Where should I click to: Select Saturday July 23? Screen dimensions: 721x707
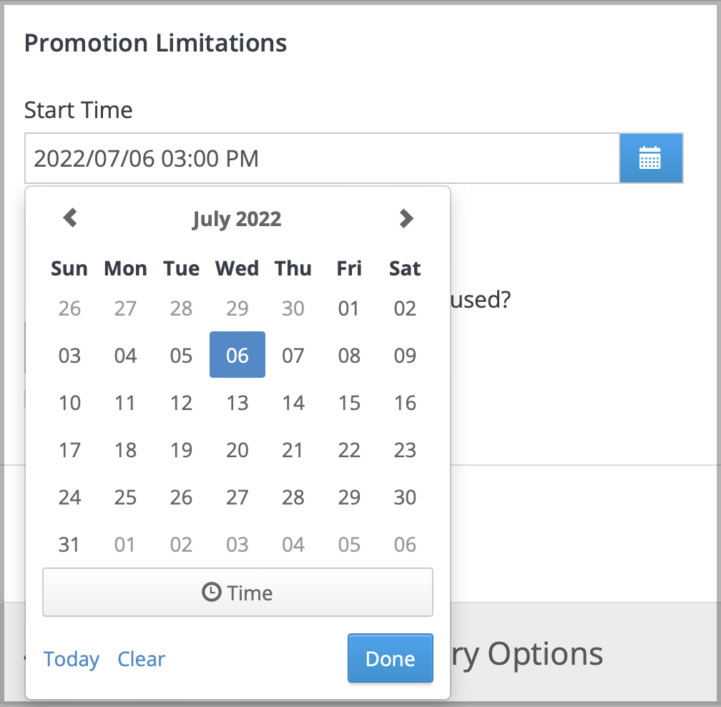[x=405, y=450]
